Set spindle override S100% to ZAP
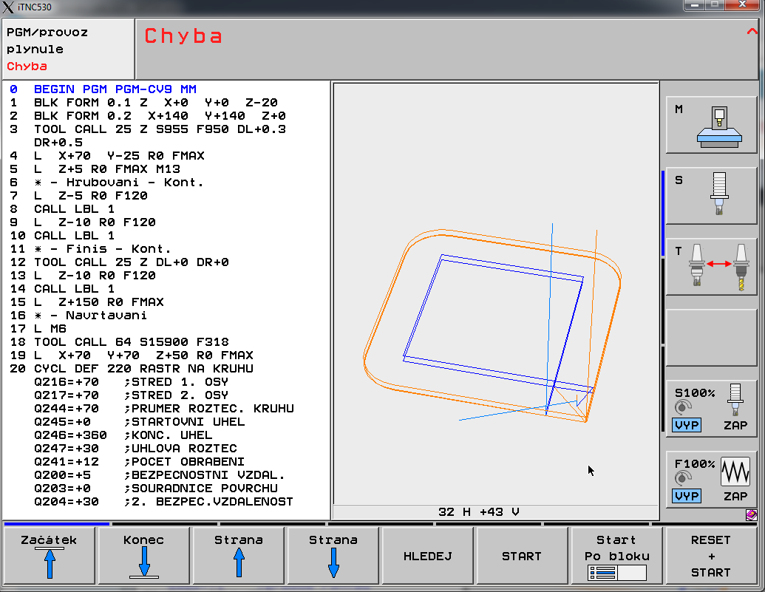Image resolution: width=765 pixels, height=592 pixels. coord(735,426)
